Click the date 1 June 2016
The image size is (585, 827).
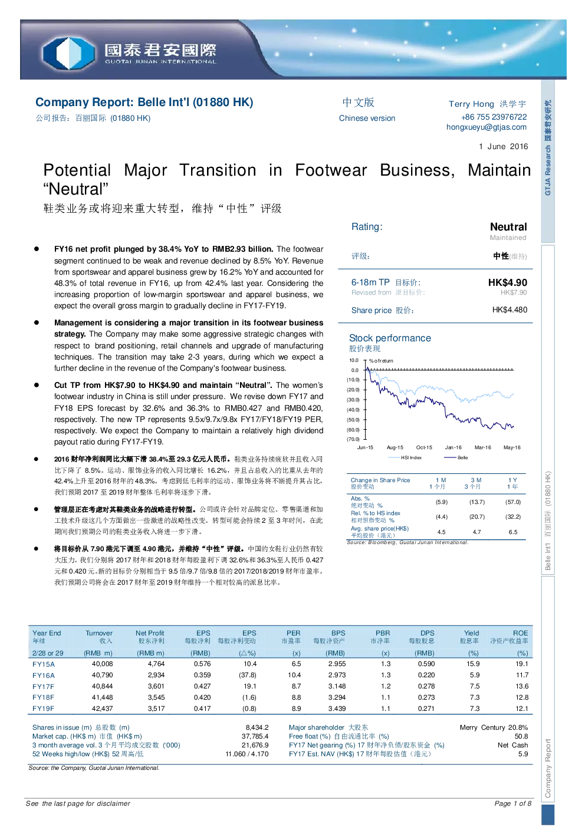click(x=504, y=146)
